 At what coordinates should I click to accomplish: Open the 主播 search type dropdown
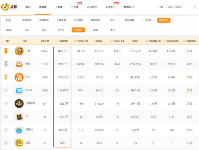[163, 7]
